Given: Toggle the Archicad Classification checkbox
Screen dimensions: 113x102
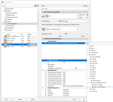Looking at the screenshot, I should click(46, 43).
